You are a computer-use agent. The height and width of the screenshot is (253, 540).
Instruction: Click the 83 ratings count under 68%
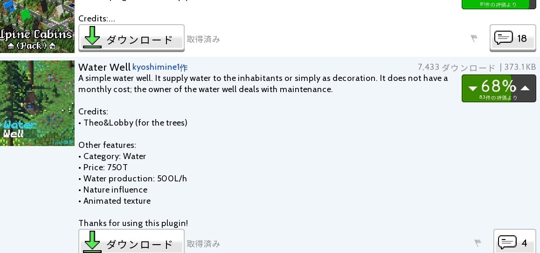pyautogui.click(x=498, y=98)
